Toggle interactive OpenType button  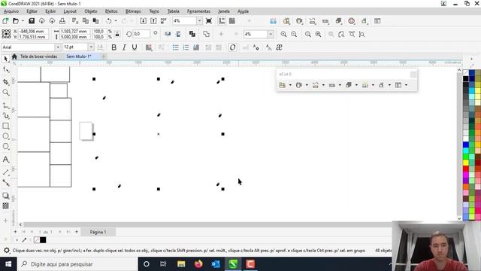pyautogui.click(x=232, y=47)
